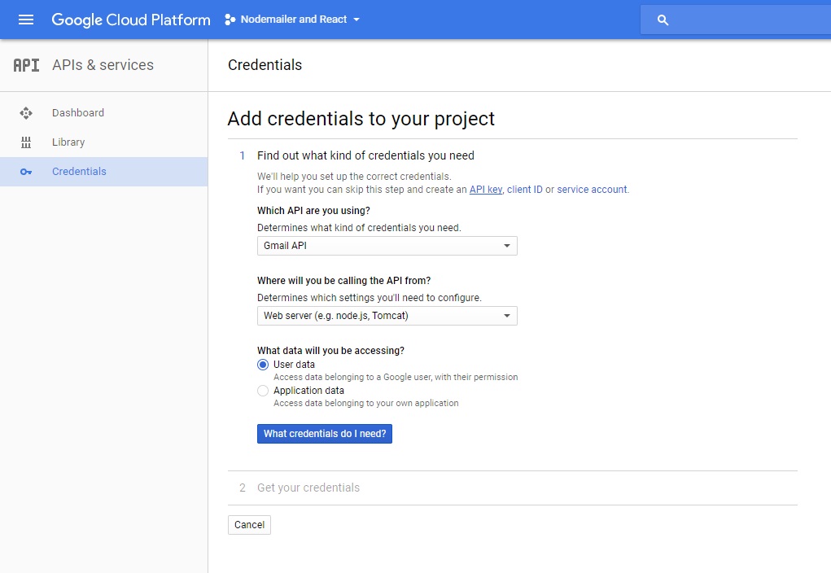Click the API logo icon
This screenshot has height=573, width=831.
[x=26, y=65]
